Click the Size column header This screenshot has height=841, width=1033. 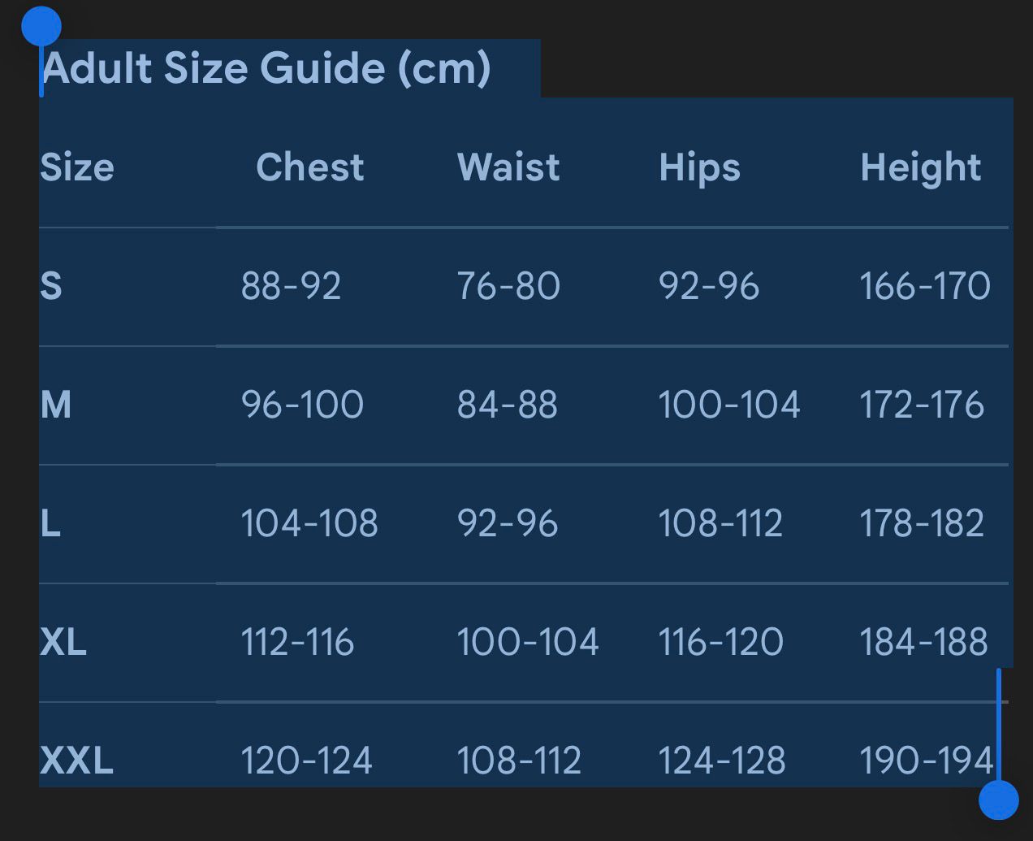[x=77, y=167]
